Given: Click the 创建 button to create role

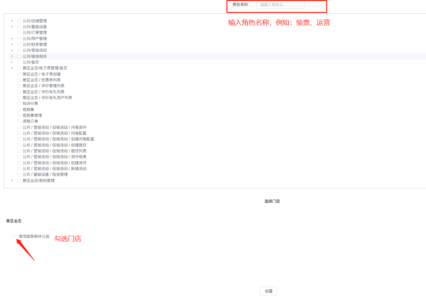Looking at the screenshot, I should (268, 291).
